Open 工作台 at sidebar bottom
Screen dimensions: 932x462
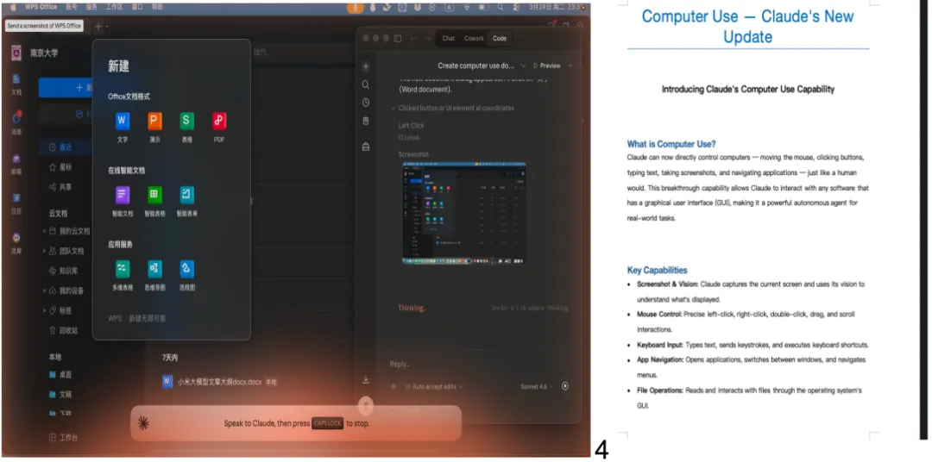click(63, 438)
